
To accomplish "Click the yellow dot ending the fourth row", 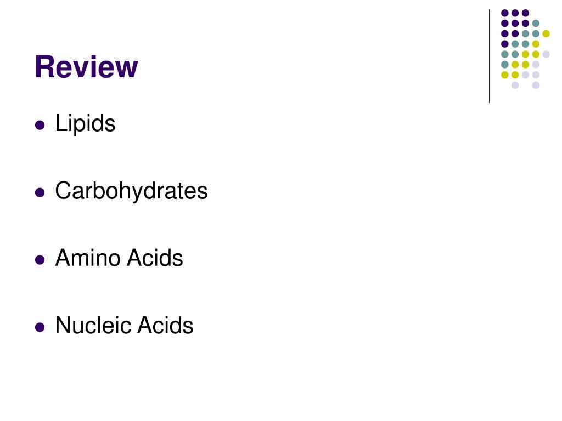I will [x=536, y=44].
